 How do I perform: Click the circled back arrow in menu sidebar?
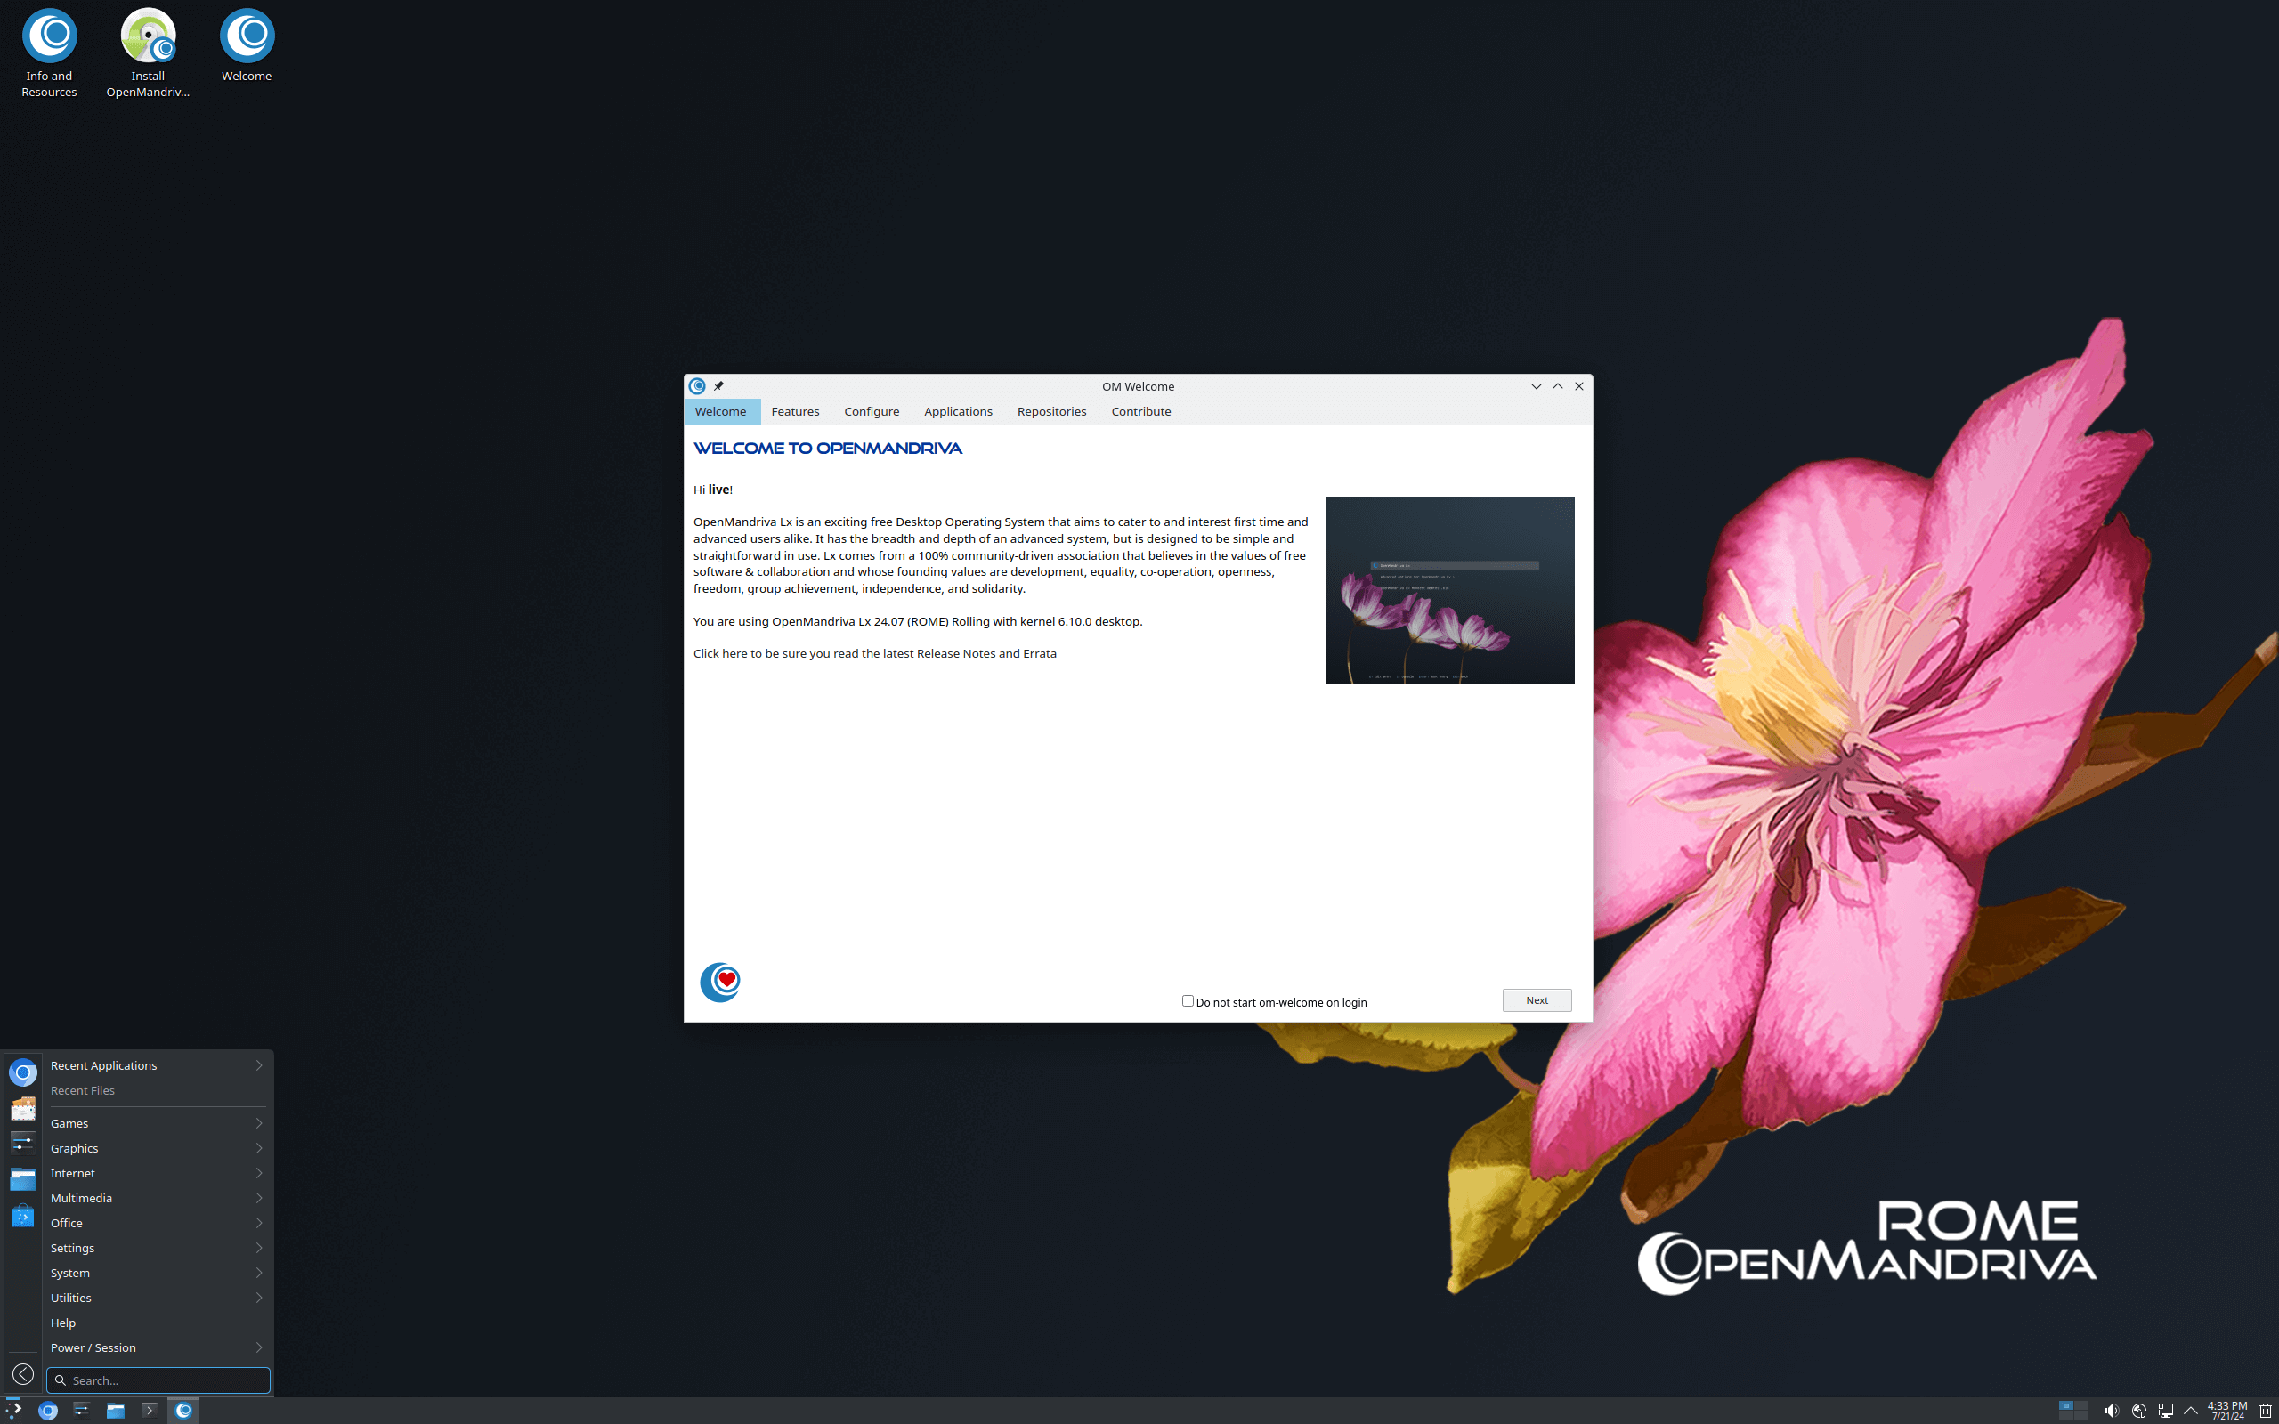coord(22,1374)
